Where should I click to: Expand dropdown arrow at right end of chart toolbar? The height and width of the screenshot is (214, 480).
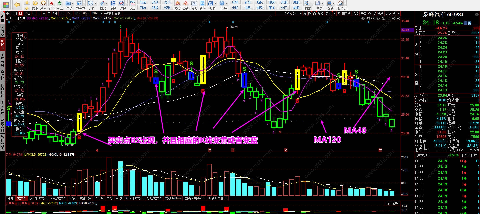(x=399, y=13)
